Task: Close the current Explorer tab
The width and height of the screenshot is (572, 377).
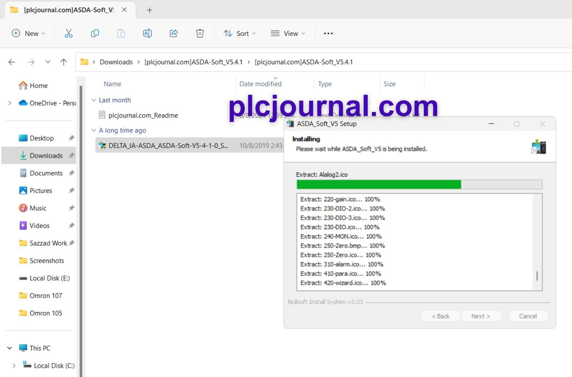Action: coord(124,10)
